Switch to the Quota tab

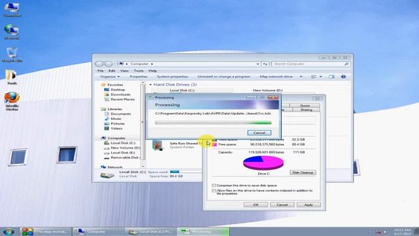click(x=304, y=106)
